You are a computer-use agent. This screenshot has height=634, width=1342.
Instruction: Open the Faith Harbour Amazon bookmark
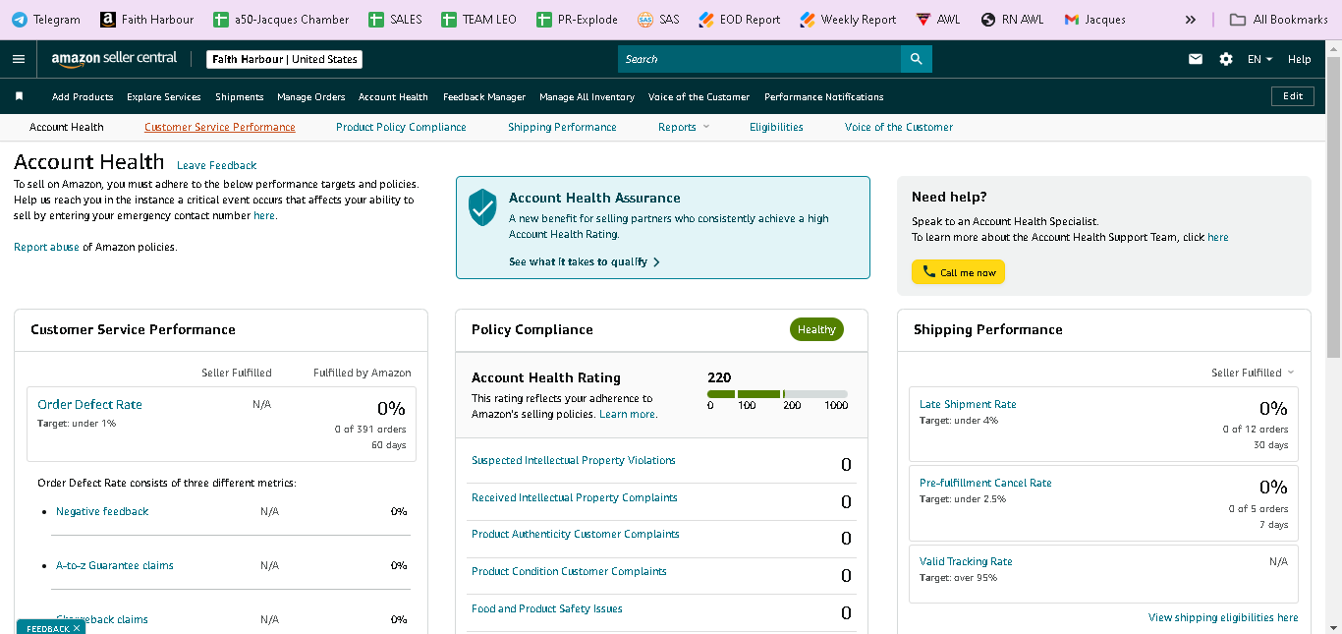coord(147,20)
